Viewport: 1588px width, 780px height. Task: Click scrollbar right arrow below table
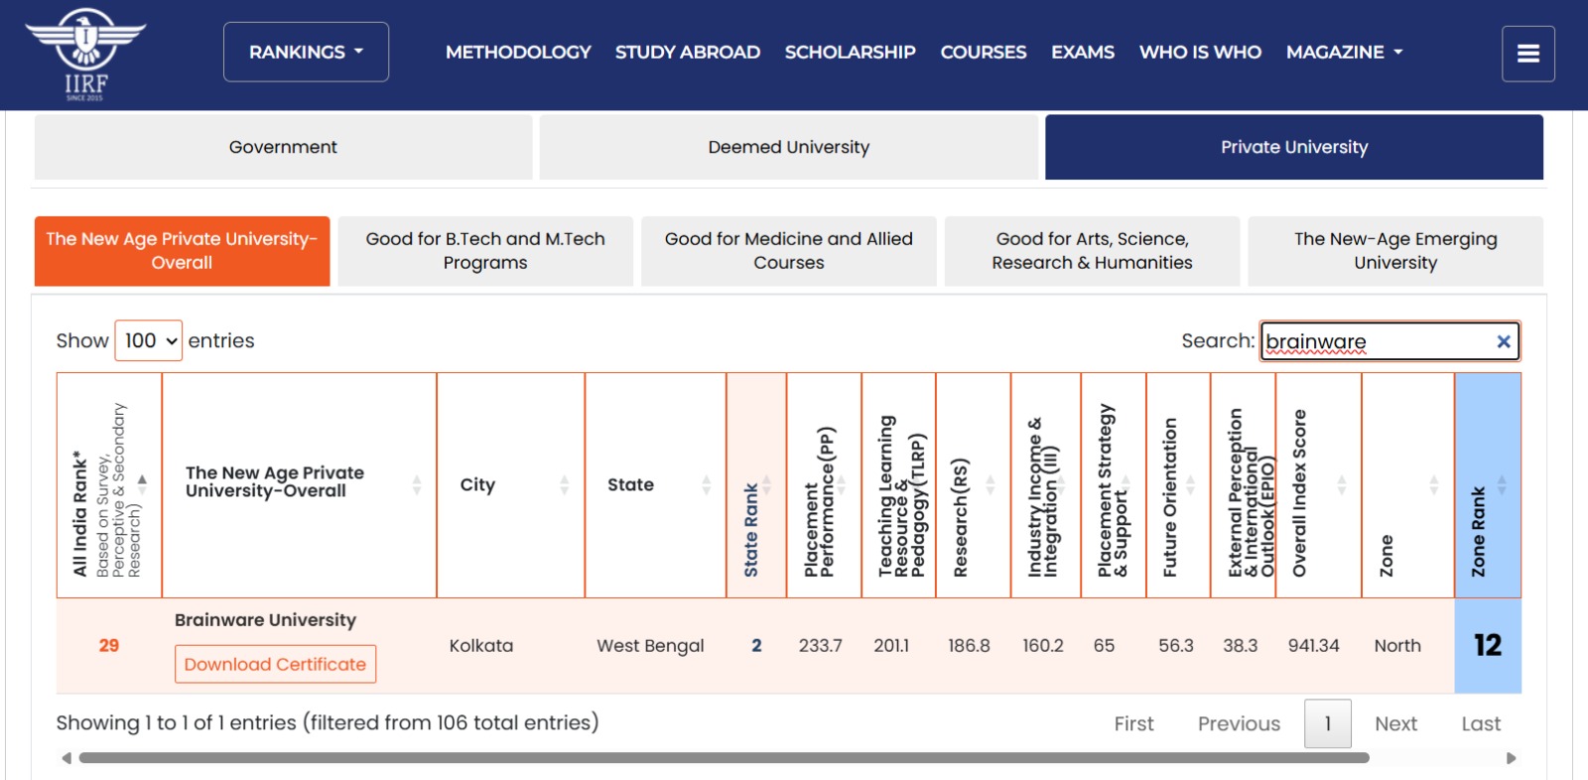point(1511,758)
